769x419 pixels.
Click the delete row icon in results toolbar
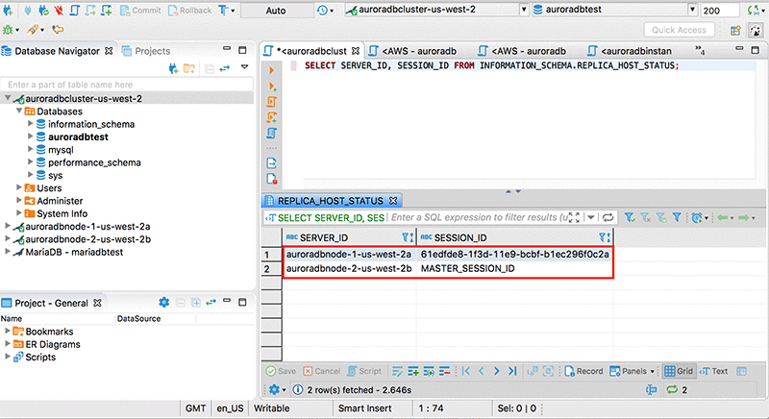(445, 371)
